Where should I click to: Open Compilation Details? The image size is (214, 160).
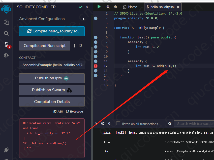(x=52, y=102)
